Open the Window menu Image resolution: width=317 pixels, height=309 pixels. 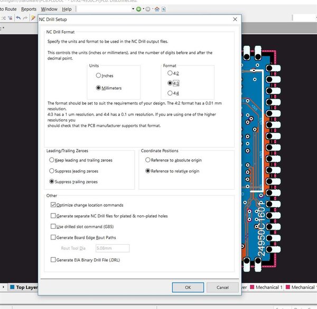(x=49, y=9)
